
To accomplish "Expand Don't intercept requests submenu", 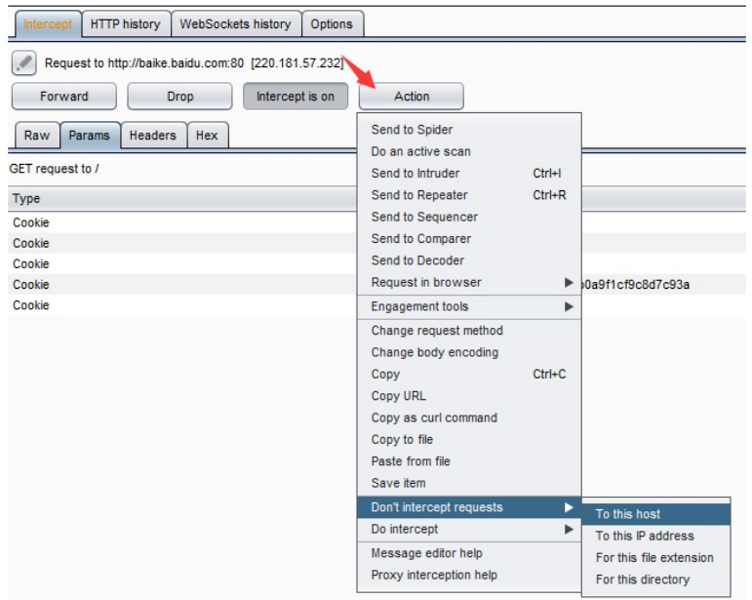I will click(469, 507).
